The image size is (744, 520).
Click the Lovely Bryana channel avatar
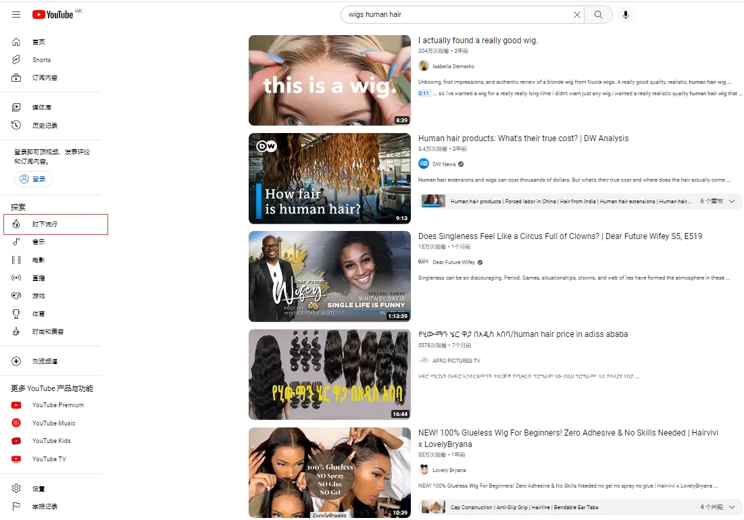tap(424, 470)
